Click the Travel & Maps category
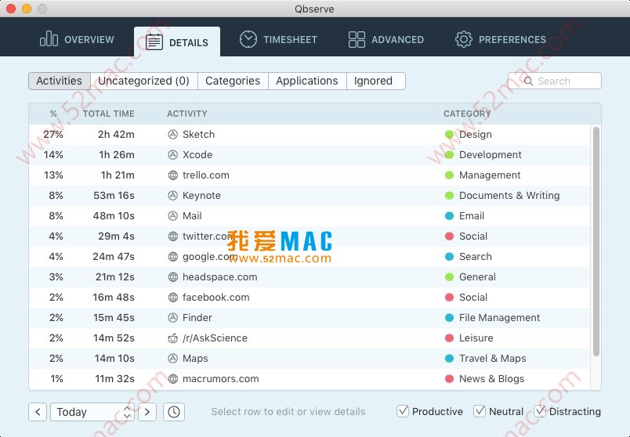The image size is (630, 437). pyautogui.click(x=493, y=358)
